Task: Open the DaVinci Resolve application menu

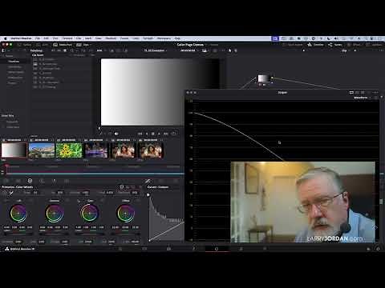Action: tap(21, 38)
